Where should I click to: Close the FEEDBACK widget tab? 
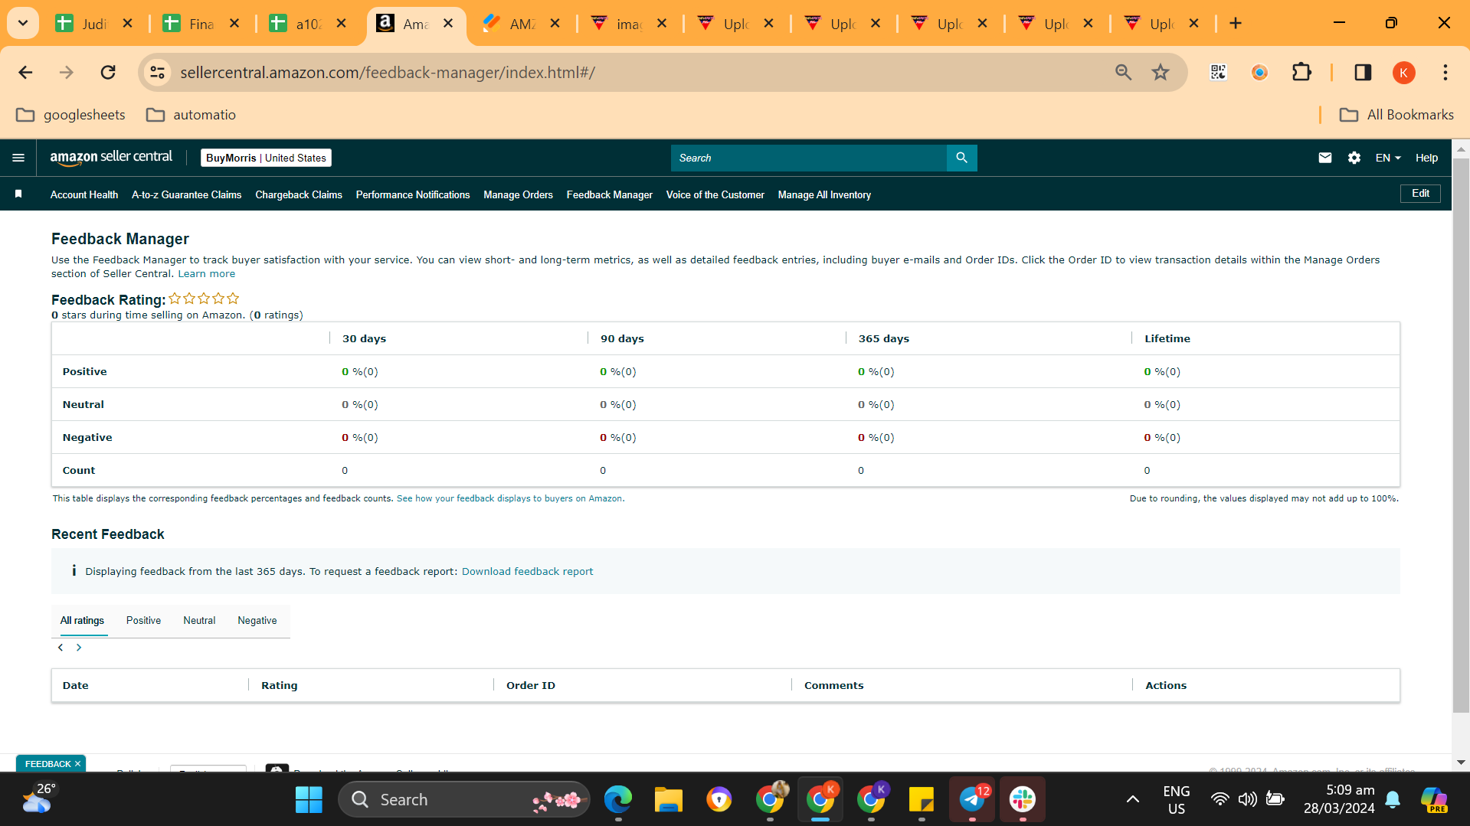[77, 764]
